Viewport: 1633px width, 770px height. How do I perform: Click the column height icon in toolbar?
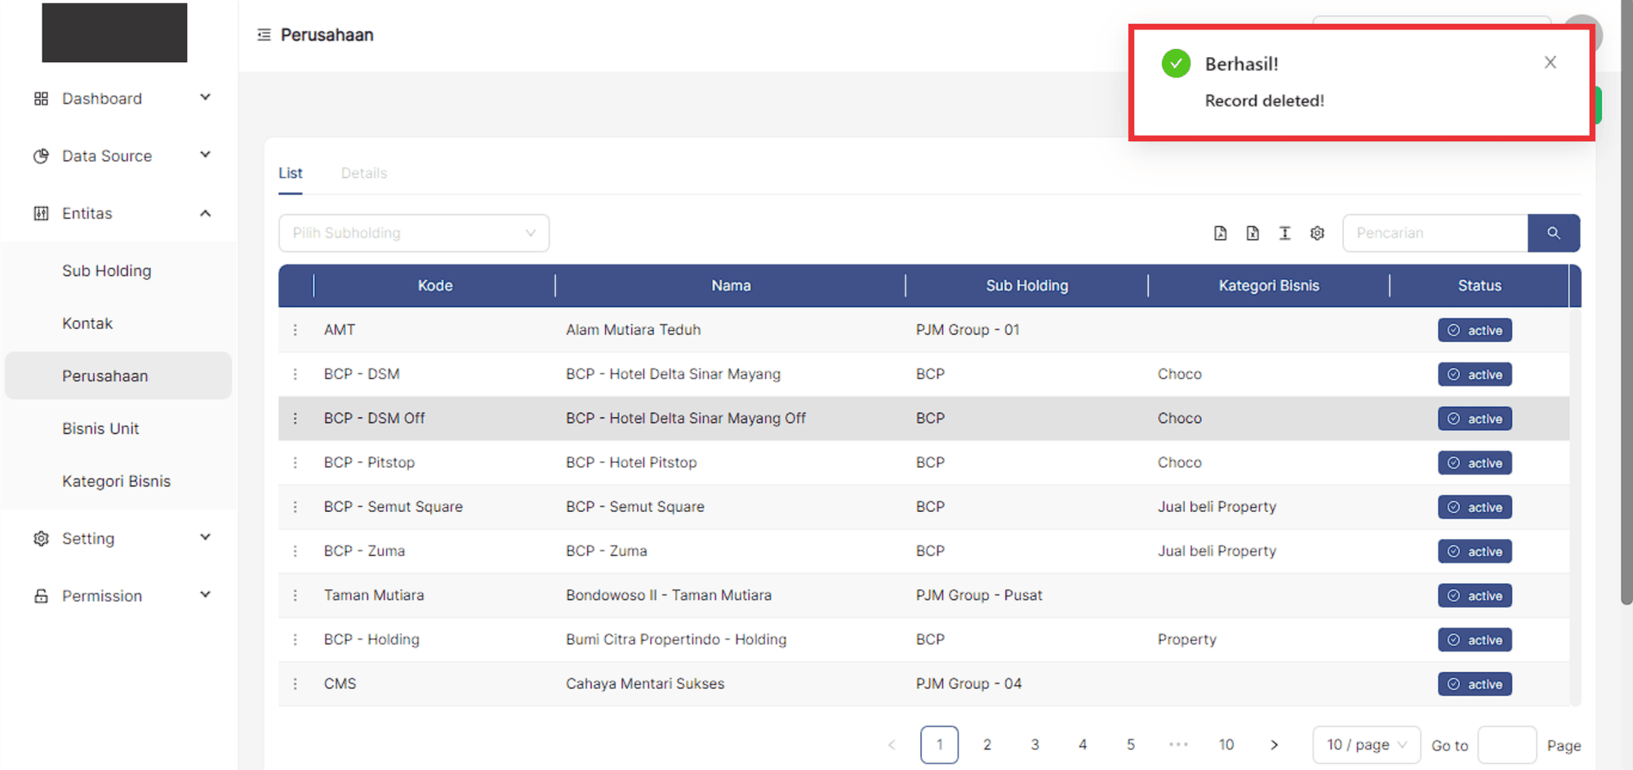(1284, 234)
